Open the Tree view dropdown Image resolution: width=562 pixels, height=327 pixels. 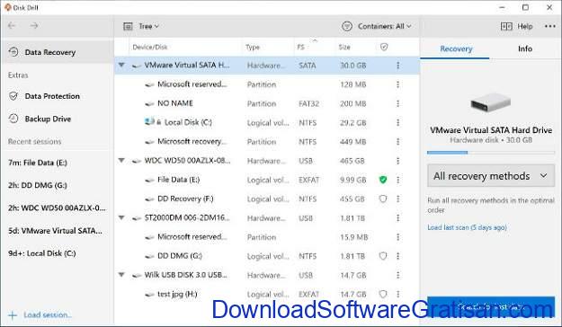tap(148, 26)
